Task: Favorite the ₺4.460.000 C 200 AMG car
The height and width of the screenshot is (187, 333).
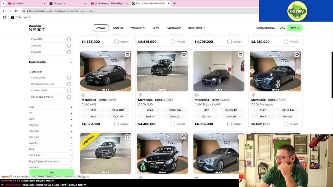Action: [184, 55]
